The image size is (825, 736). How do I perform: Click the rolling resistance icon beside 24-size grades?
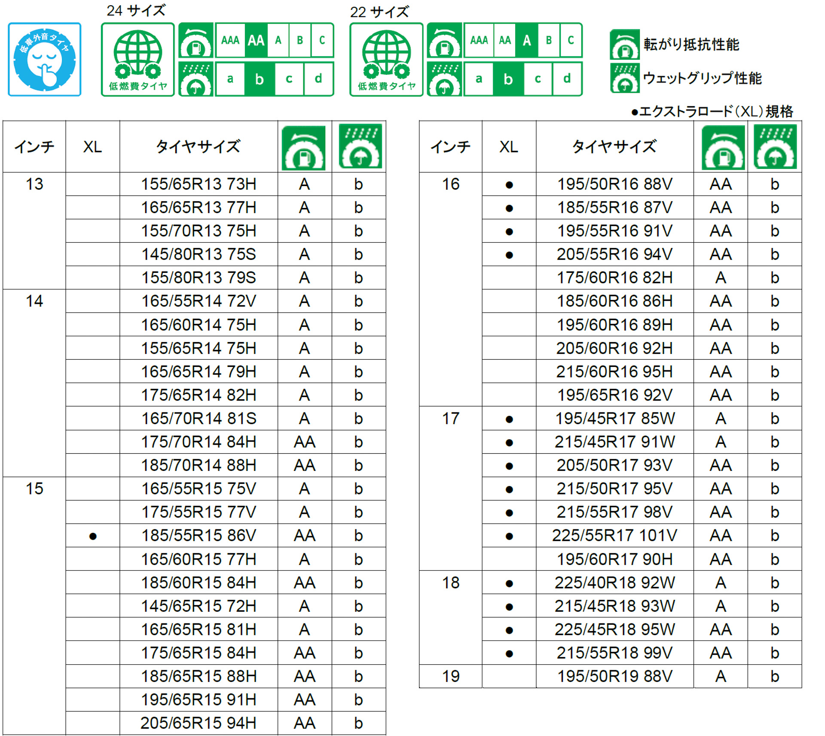click(x=196, y=41)
